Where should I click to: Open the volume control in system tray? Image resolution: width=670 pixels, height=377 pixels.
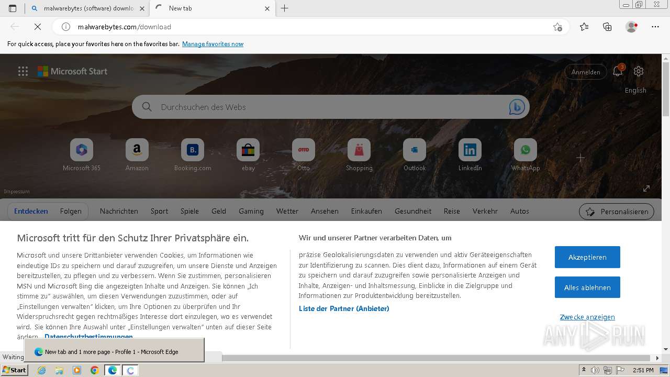click(x=596, y=370)
